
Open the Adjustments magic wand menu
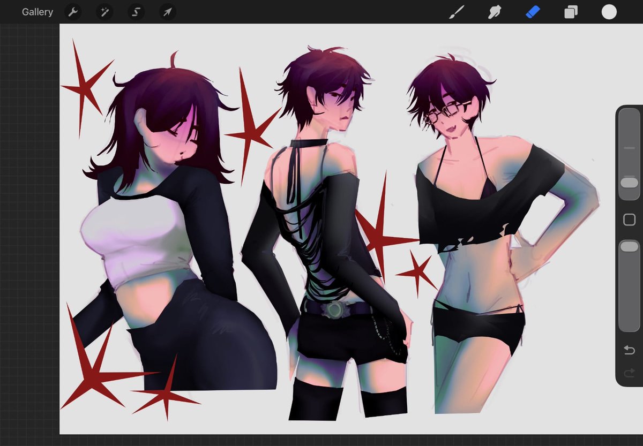(104, 12)
